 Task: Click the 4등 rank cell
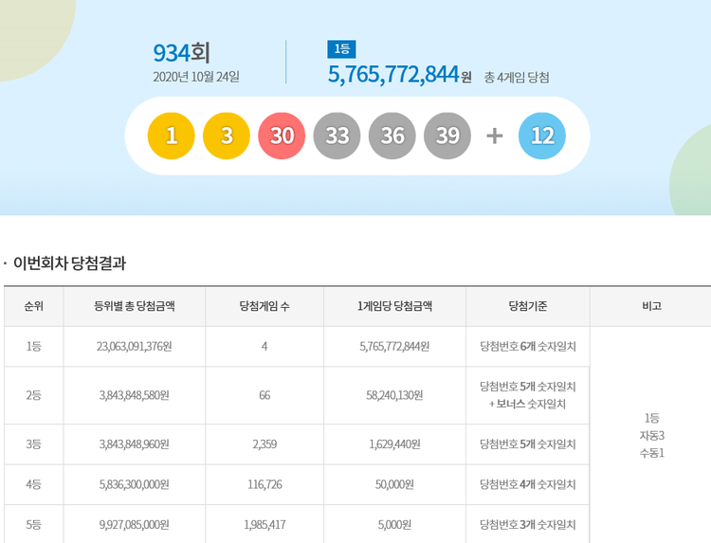tap(33, 484)
